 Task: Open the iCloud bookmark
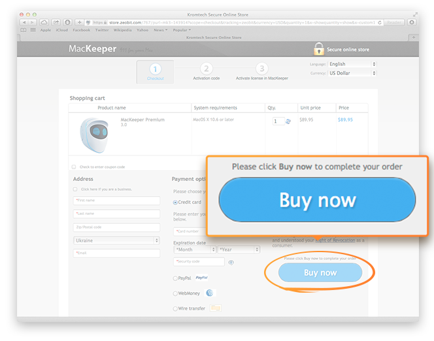[62, 30]
